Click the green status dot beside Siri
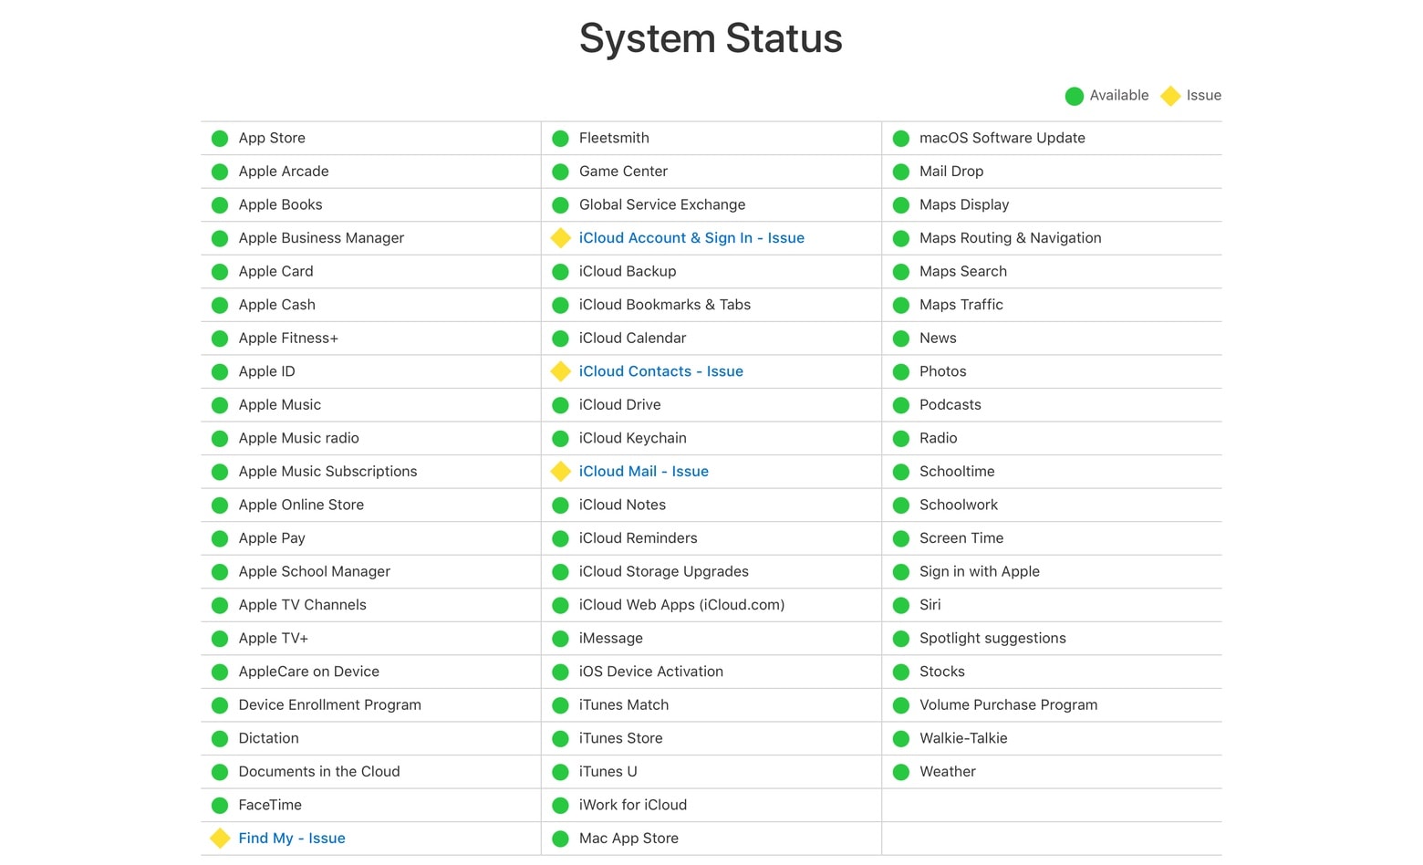Screen dimensions: 1423x865 click(901, 606)
